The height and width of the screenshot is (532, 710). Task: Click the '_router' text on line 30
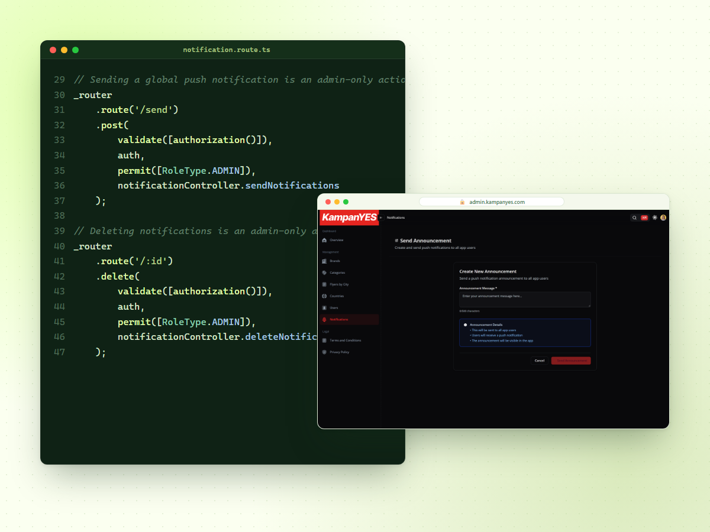point(93,95)
